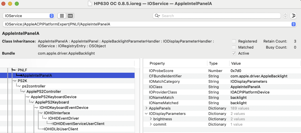Select the IOMatchCategory property row
Screen dimensions: 301x133
[x=222, y=81]
